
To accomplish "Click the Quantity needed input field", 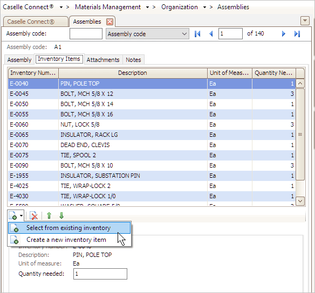I will [100, 274].
